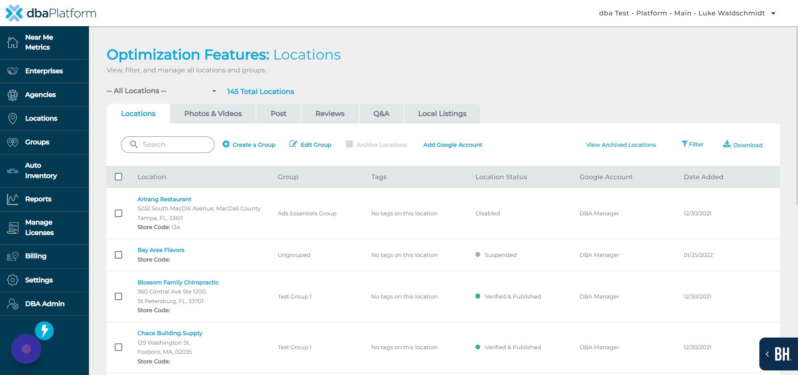Open Groups in sidebar menu
Image resolution: width=798 pixels, height=375 pixels.
click(x=44, y=142)
